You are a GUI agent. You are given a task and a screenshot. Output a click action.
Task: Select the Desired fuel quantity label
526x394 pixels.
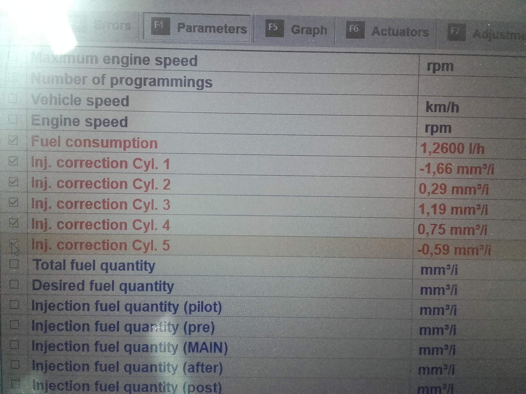pyautogui.click(x=103, y=286)
